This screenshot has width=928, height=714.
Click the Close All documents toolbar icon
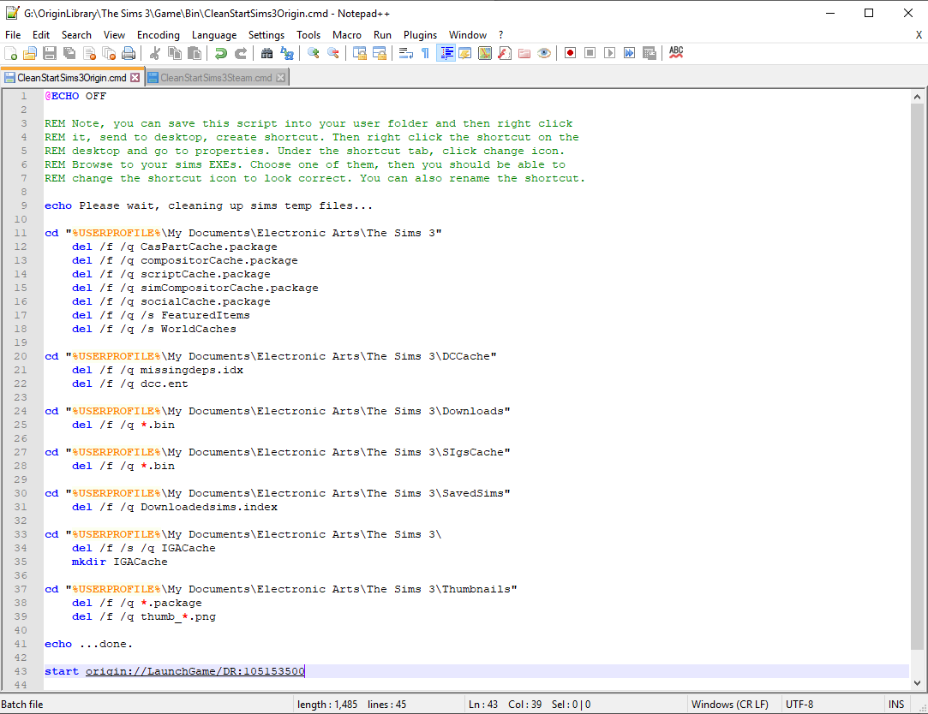pyautogui.click(x=109, y=53)
